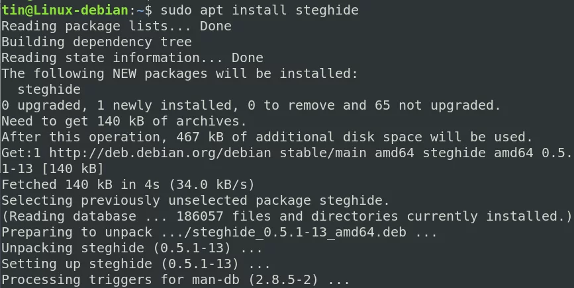Screen dimensions: 574x288
Task: Click the 'After this operation, 467 kB' line
Action: pos(267,137)
